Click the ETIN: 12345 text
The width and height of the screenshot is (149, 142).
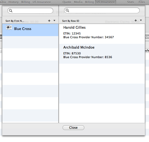click(72, 33)
